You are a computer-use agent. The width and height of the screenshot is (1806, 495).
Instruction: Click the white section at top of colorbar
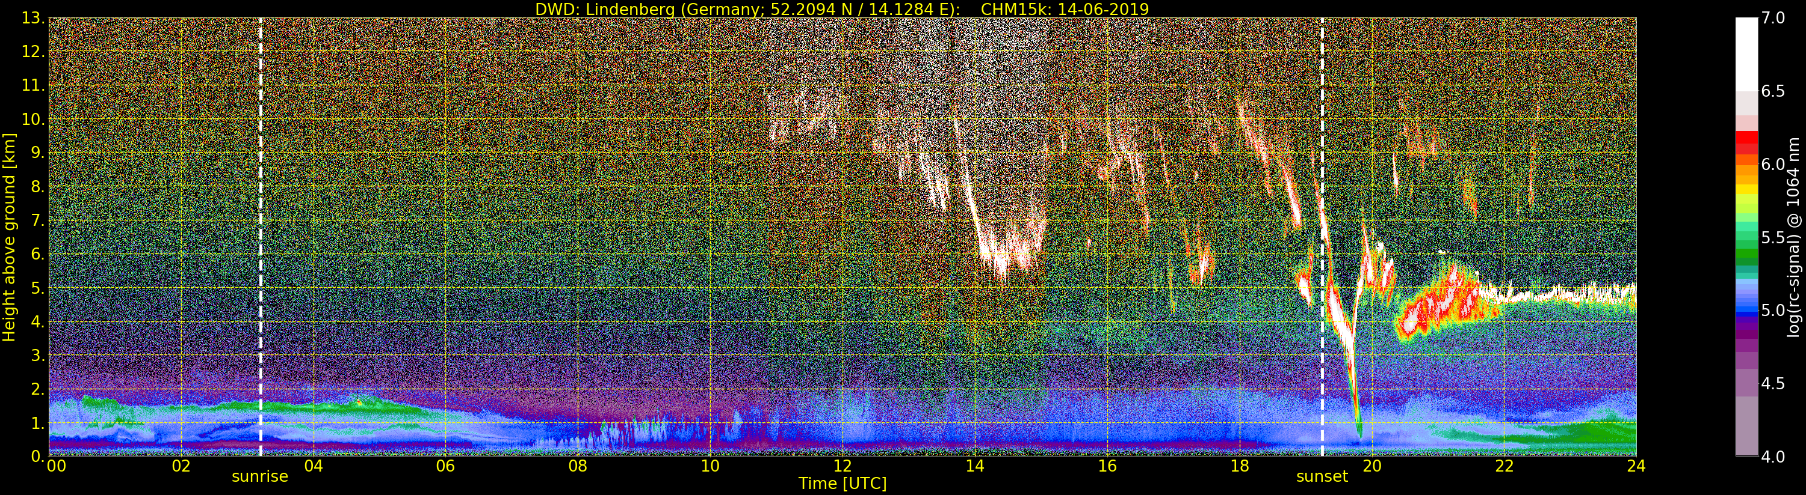[1746, 54]
